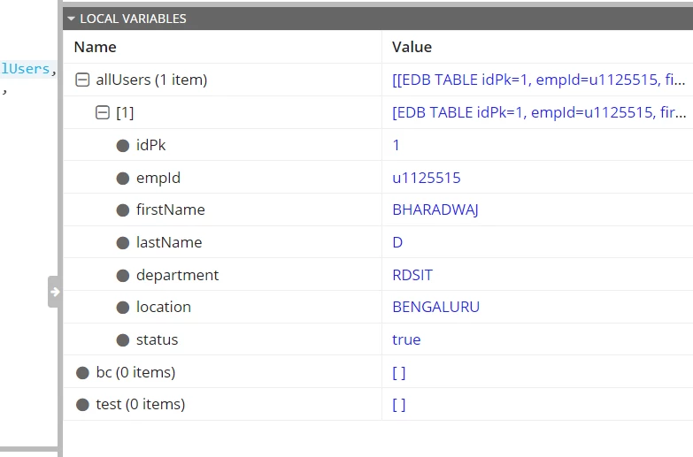Click the status value true
This screenshot has height=457, width=693.
[406, 339]
